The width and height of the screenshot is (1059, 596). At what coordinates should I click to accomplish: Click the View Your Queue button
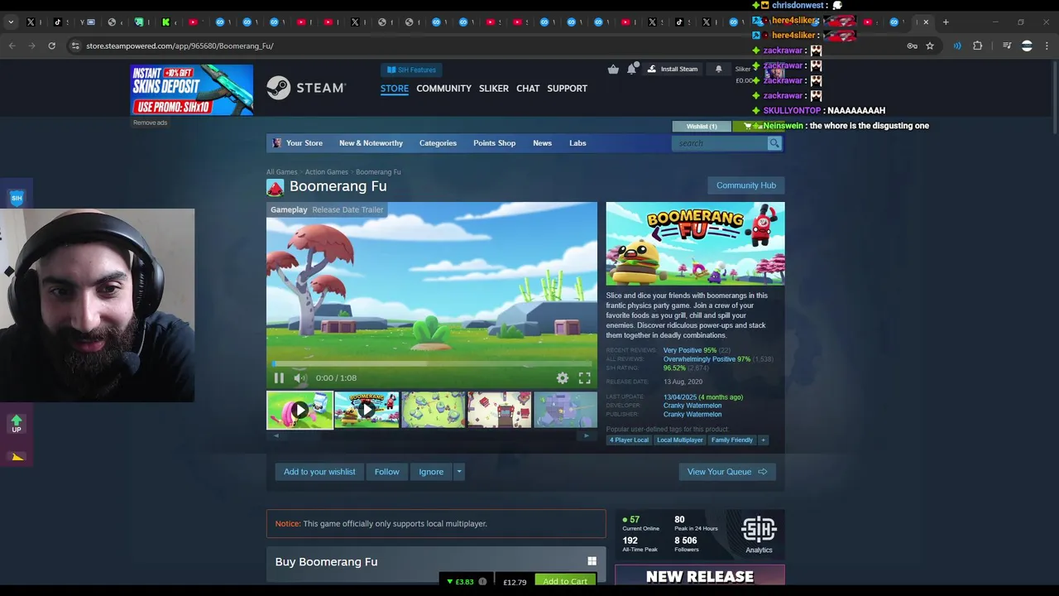coord(727,472)
